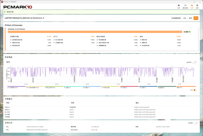This screenshot has width=203, height=136.
Task: Toggle the orange 帧率 (FPS) legend series
Action: tap(186, 87)
